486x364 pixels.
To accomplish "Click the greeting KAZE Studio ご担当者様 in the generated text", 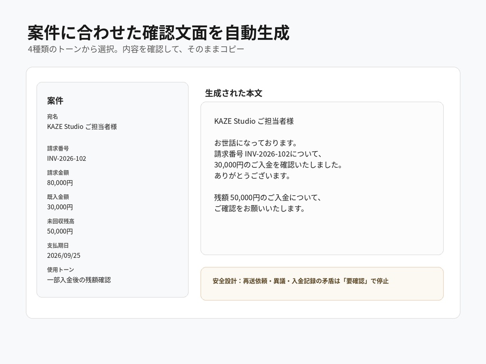I will coord(254,121).
